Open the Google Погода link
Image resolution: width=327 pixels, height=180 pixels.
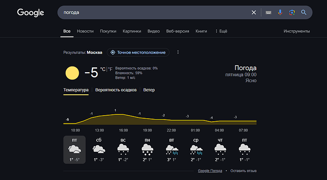click(210, 171)
